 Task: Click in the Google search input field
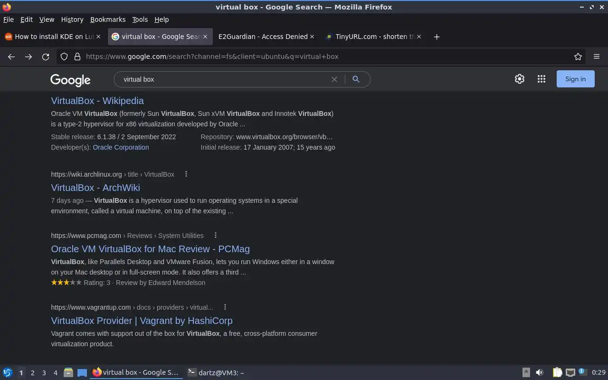coord(223,79)
